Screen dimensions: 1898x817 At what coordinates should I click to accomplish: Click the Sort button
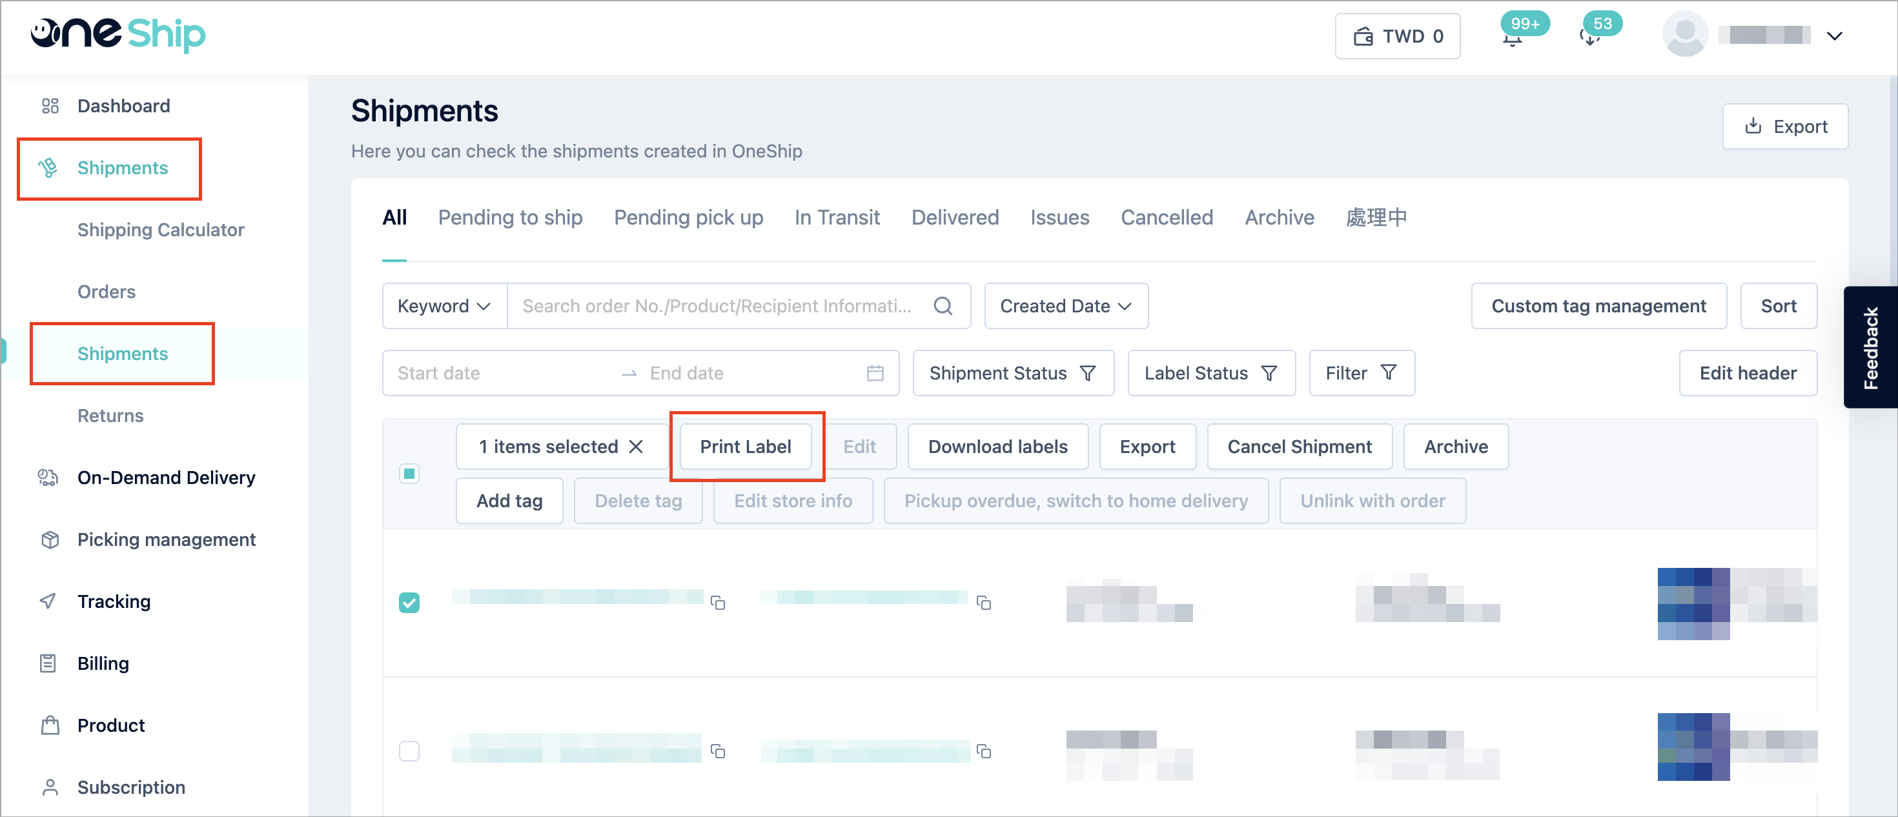(1778, 306)
